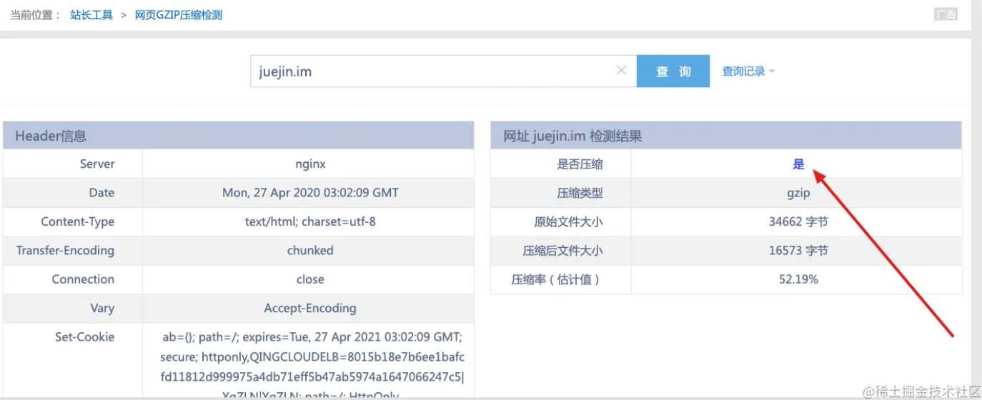Select the 52.19% compression ratio value
The height and width of the screenshot is (400, 982).
[x=798, y=280]
